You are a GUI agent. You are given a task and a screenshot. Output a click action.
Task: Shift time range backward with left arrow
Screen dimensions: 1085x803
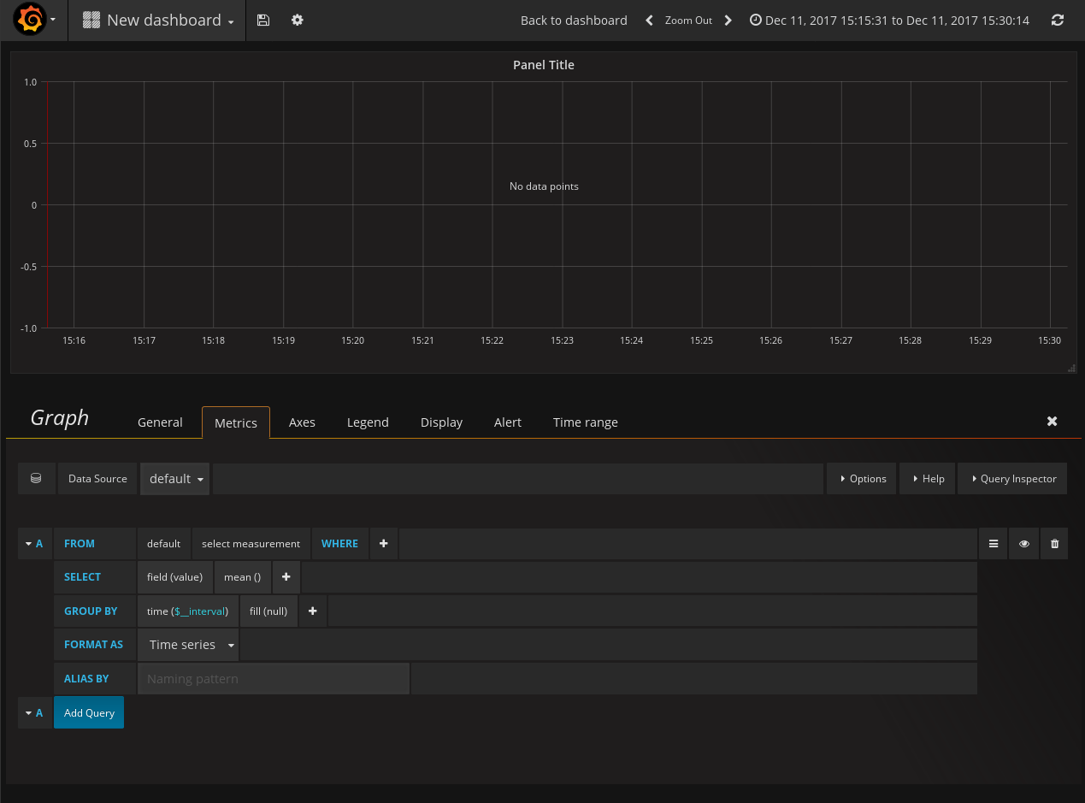pyautogui.click(x=649, y=21)
